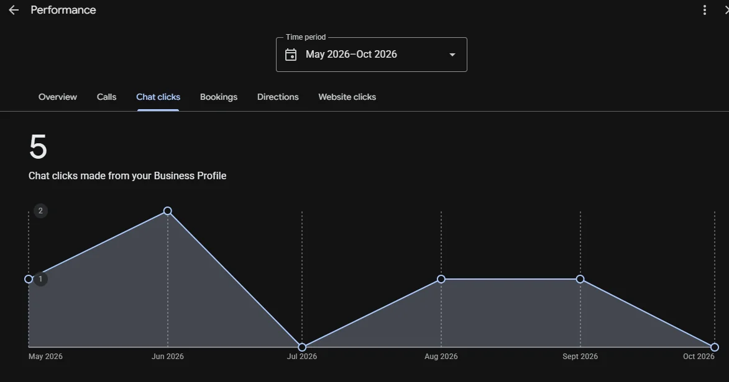The image size is (729, 382).
Task: Expand the Time period dropdown arrow
Action: (452, 55)
